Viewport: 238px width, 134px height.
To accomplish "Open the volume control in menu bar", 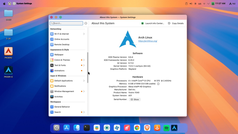I will click(191, 4).
